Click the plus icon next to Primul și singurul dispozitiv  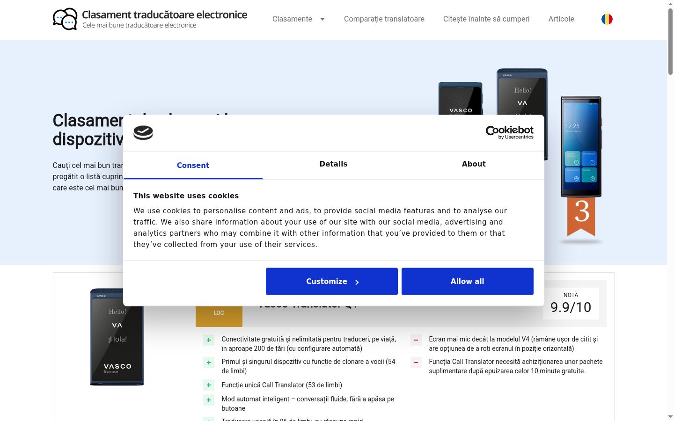pos(209,363)
